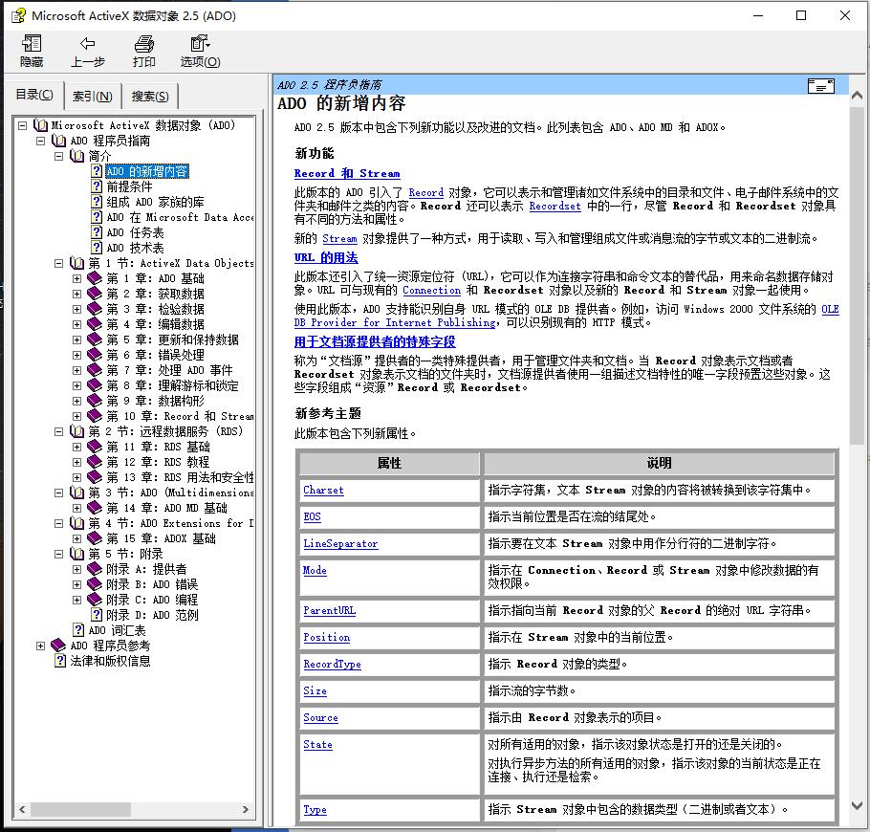Click the topic icon beside 法律和版权信息
870x832 pixels.
click(x=60, y=661)
